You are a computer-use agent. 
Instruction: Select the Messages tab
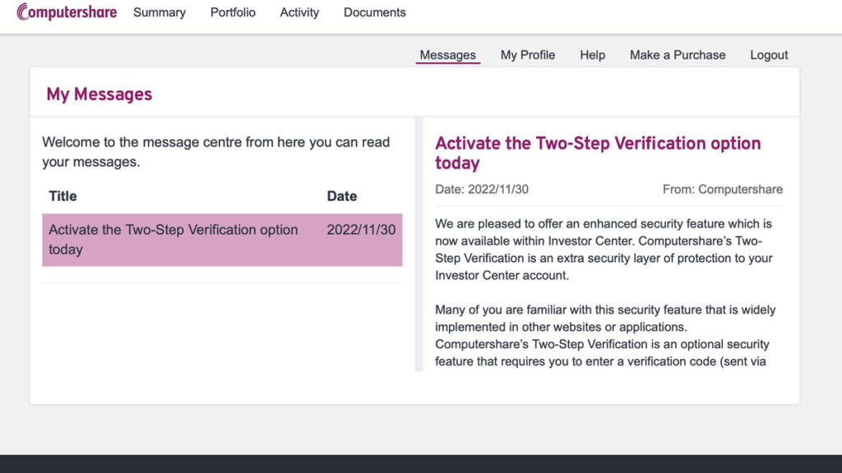tap(447, 55)
